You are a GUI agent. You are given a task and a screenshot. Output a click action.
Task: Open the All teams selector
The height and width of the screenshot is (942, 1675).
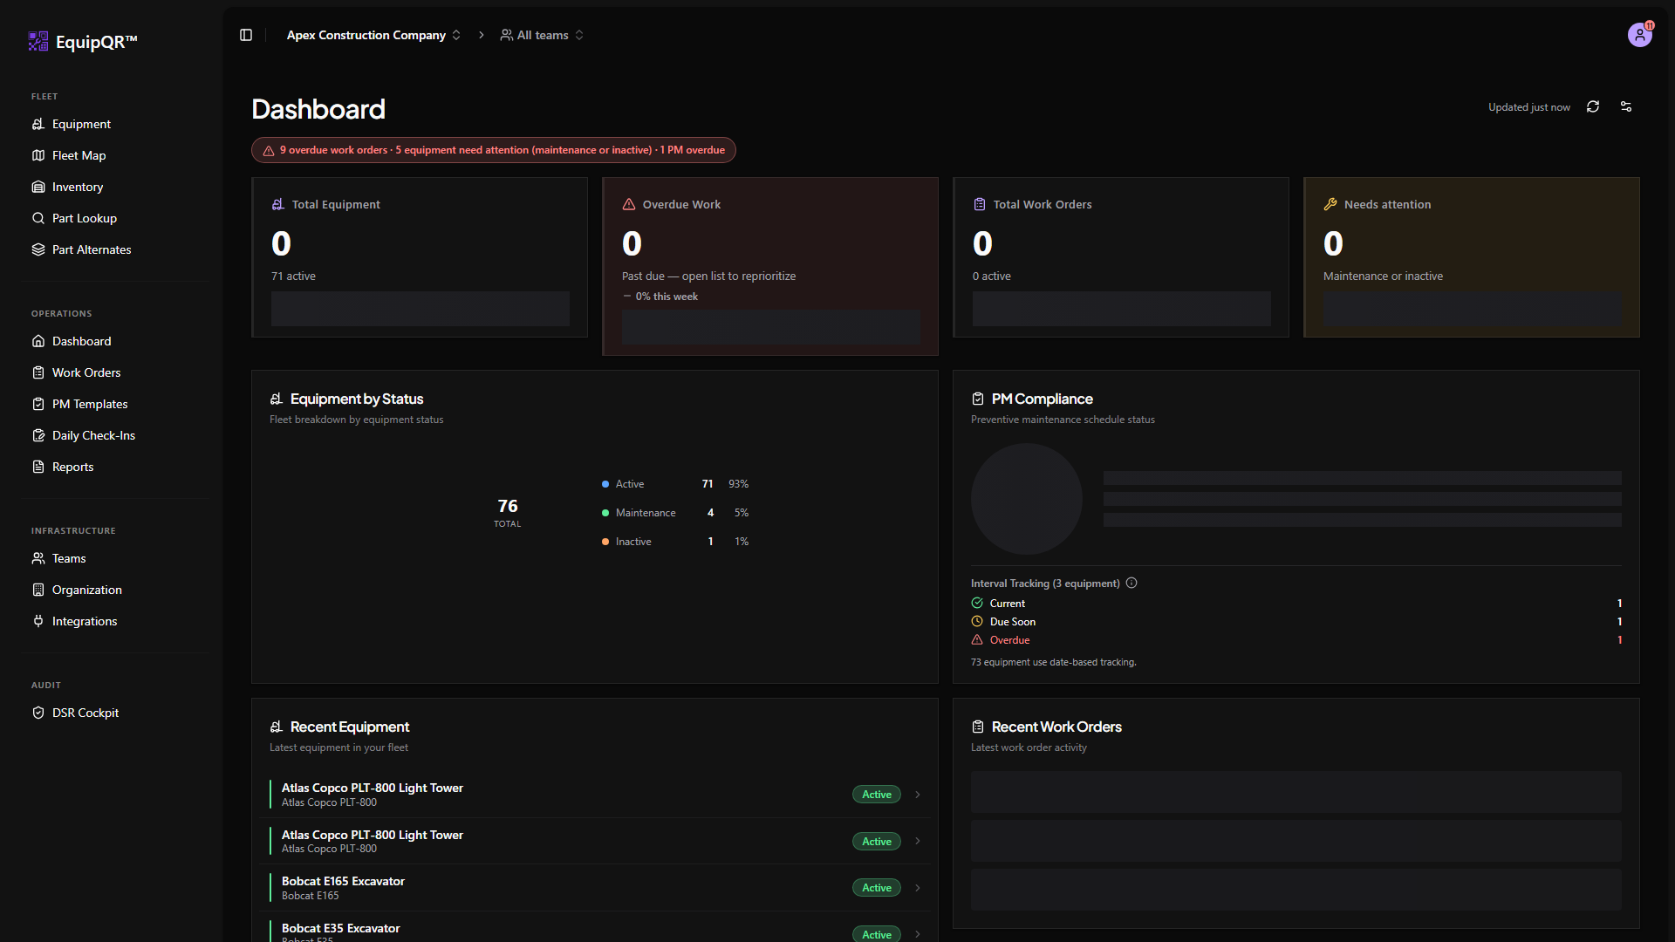542,35
